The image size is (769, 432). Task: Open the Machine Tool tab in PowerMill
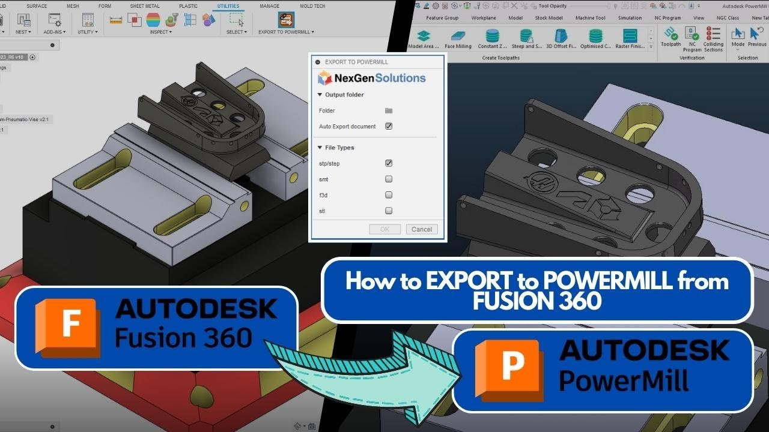591,18
